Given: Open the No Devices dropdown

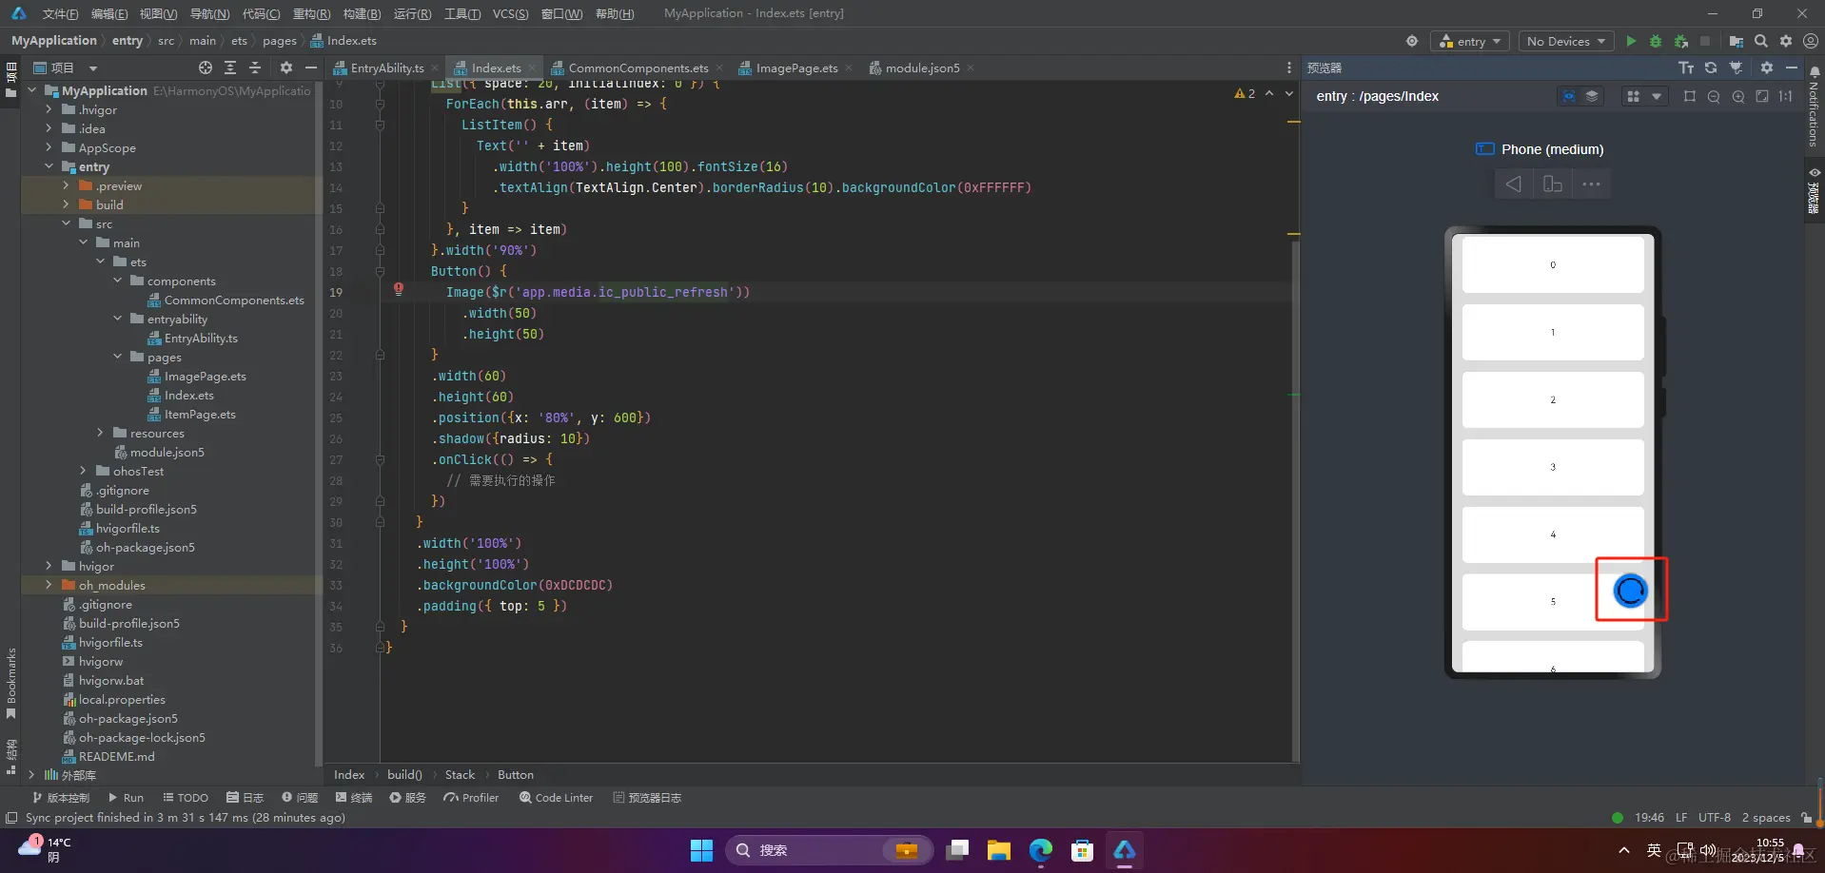Looking at the screenshot, I should tap(1566, 41).
